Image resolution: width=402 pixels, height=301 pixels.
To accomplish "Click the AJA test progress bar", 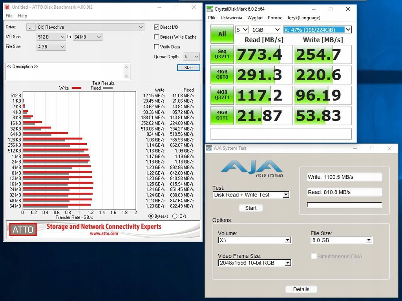I will (x=345, y=205).
